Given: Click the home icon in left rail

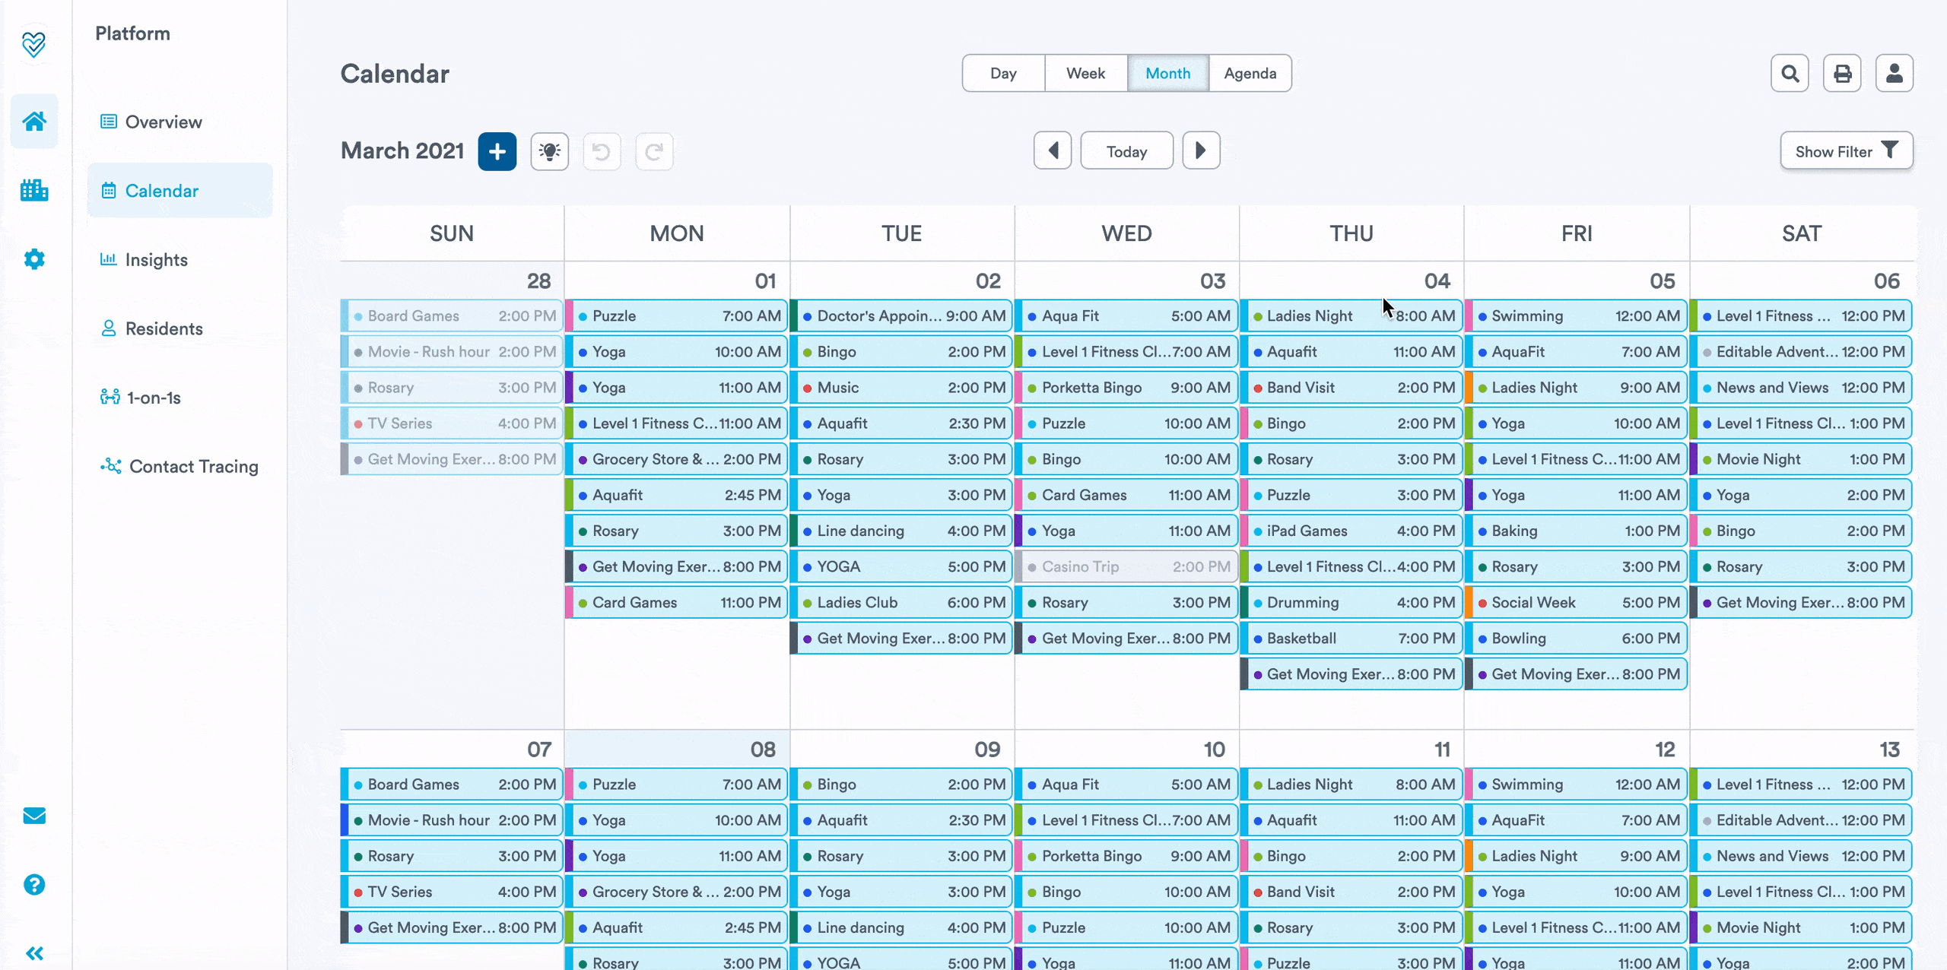Looking at the screenshot, I should (x=34, y=121).
